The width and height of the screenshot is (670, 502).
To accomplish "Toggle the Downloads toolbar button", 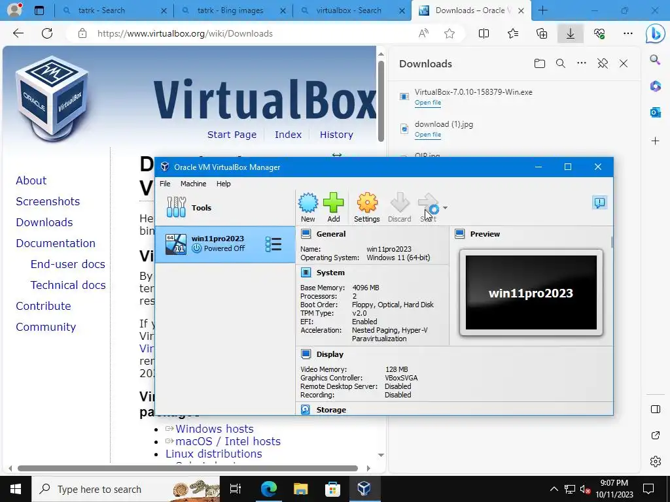I will point(571,33).
